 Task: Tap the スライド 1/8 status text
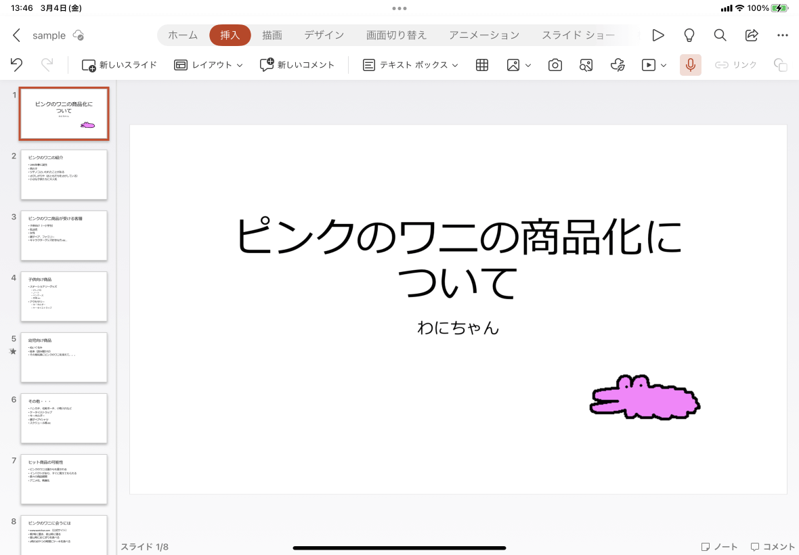tap(145, 547)
